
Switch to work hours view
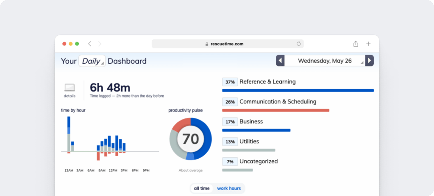coord(229,188)
